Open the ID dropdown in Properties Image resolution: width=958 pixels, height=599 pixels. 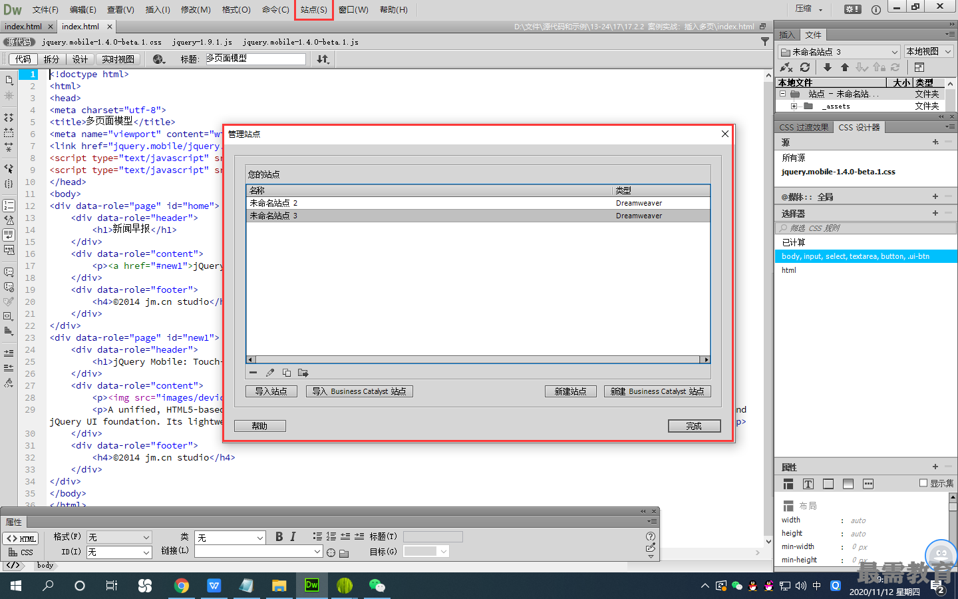(119, 552)
